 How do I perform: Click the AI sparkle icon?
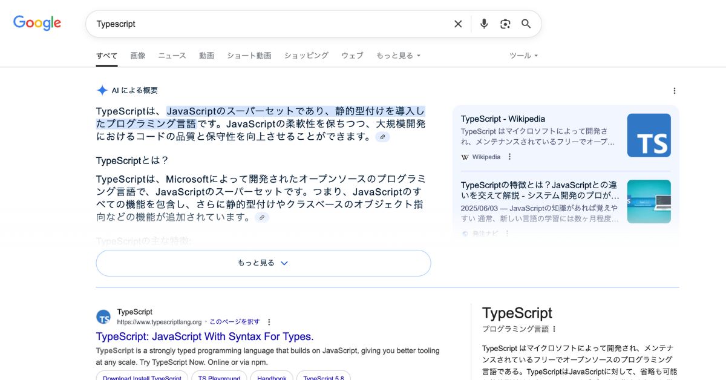102,90
